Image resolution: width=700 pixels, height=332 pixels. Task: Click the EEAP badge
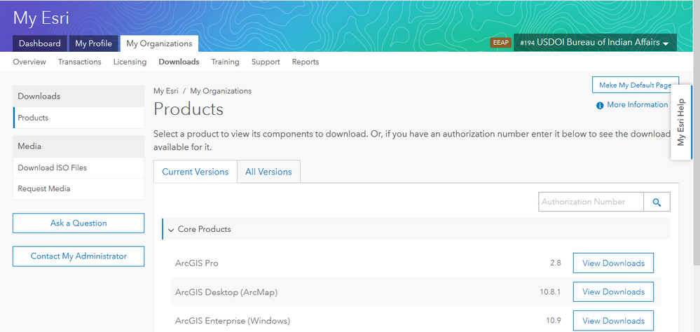(500, 43)
